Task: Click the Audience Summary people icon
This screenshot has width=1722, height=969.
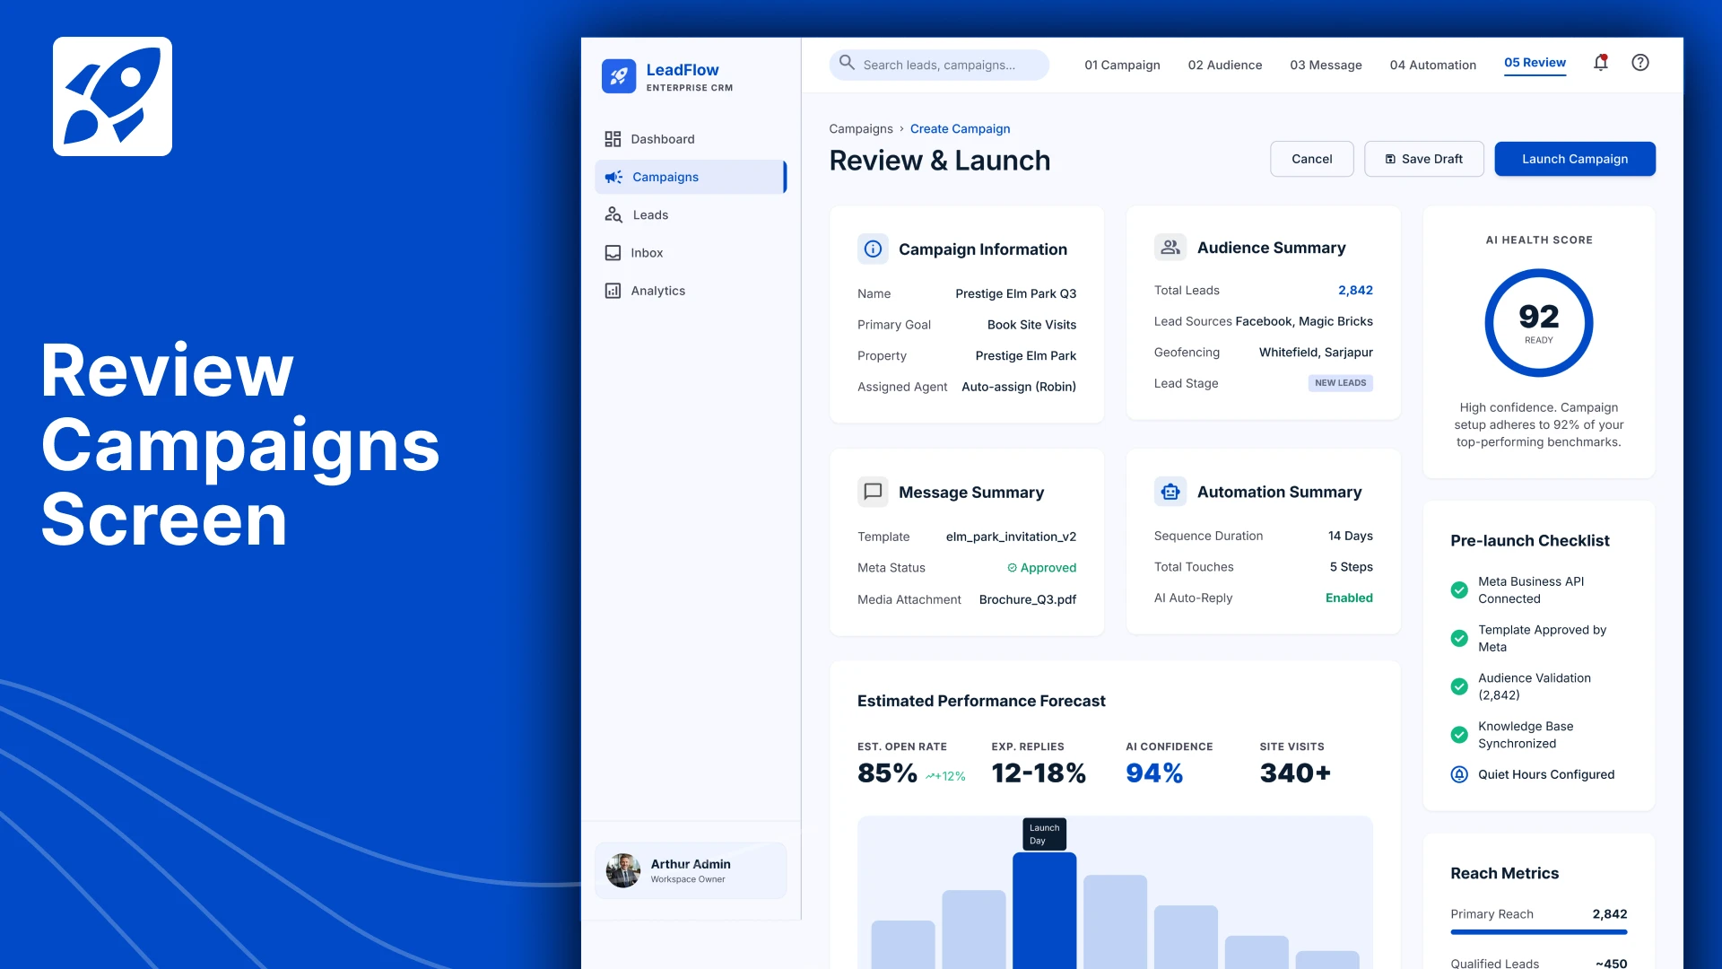Action: click(x=1170, y=247)
